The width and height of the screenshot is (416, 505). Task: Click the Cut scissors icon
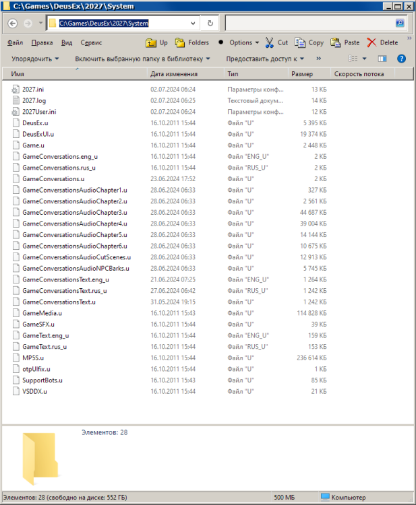[270, 42]
